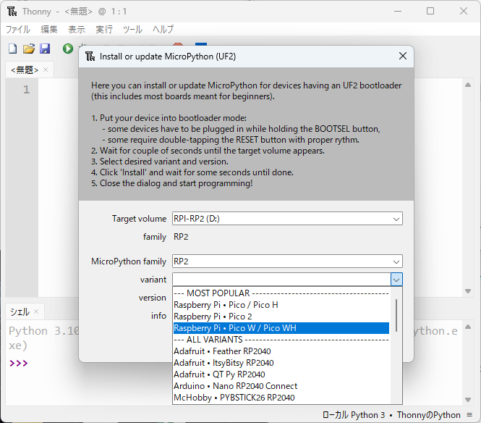
Task: Open the 表示 menu
Action: [77, 30]
